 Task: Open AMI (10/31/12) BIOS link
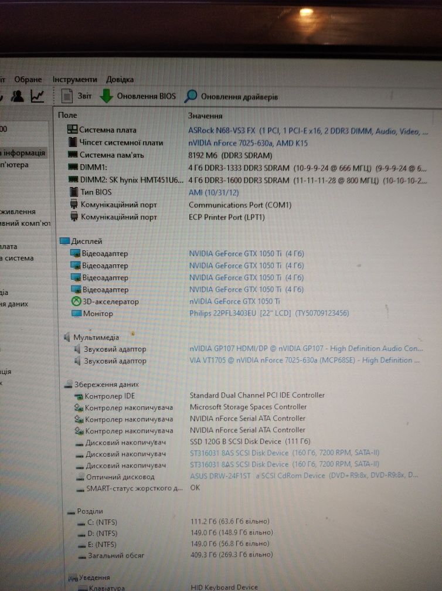click(213, 192)
